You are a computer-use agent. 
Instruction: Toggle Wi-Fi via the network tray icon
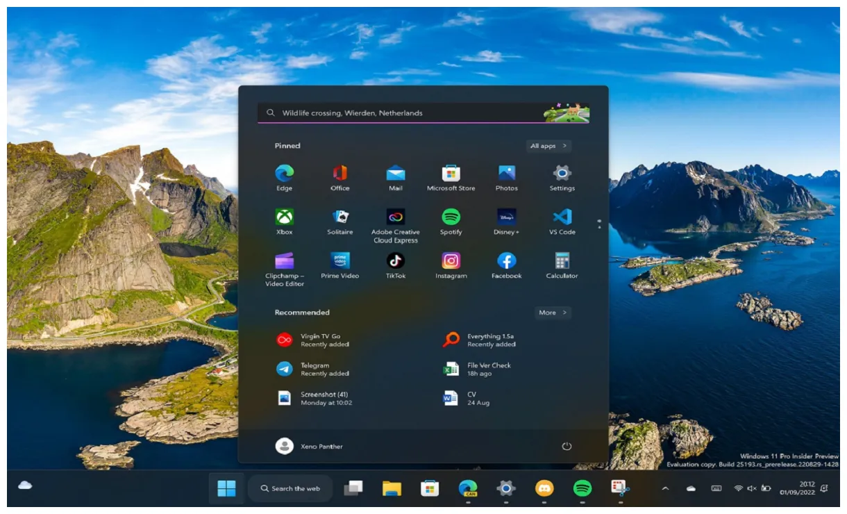(x=739, y=488)
